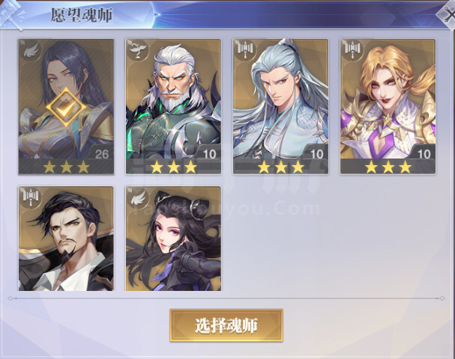Click the bird class icon on the white-bearded elder's card
The height and width of the screenshot is (359, 455).
138,51
